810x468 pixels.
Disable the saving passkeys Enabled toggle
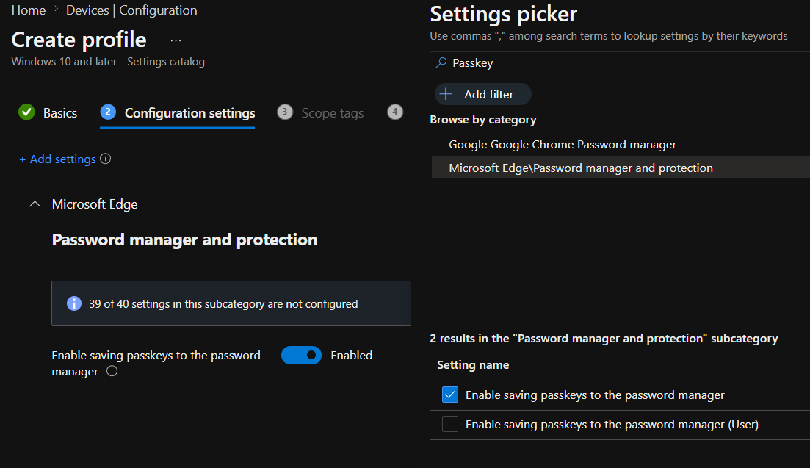[x=301, y=356]
